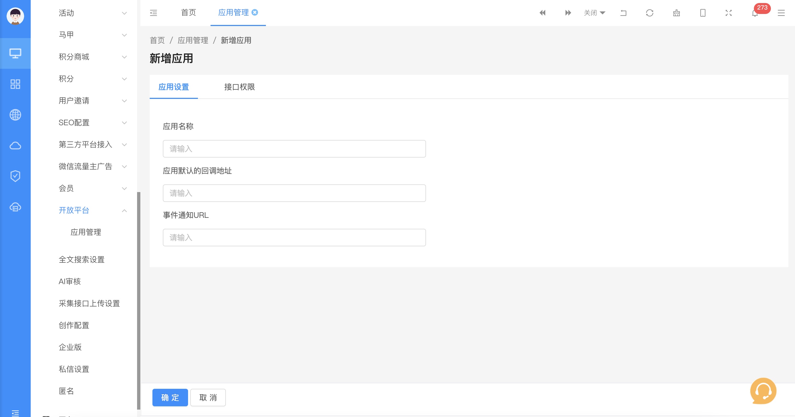The width and height of the screenshot is (795, 417).
Task: Open mobile preview with phone icon
Action: pyautogui.click(x=703, y=13)
